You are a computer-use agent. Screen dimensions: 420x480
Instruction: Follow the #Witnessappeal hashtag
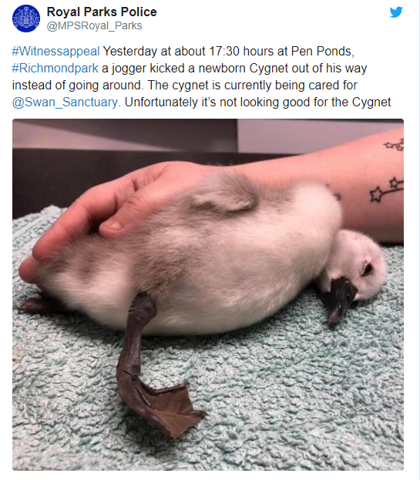click(x=55, y=51)
